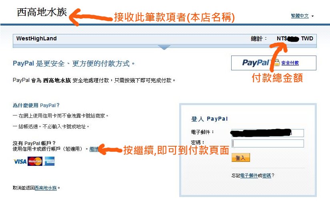
Task: Click the PayPal logo in secure box
Action: point(256,63)
